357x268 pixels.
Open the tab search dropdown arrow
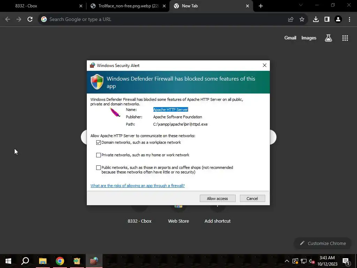301,5
